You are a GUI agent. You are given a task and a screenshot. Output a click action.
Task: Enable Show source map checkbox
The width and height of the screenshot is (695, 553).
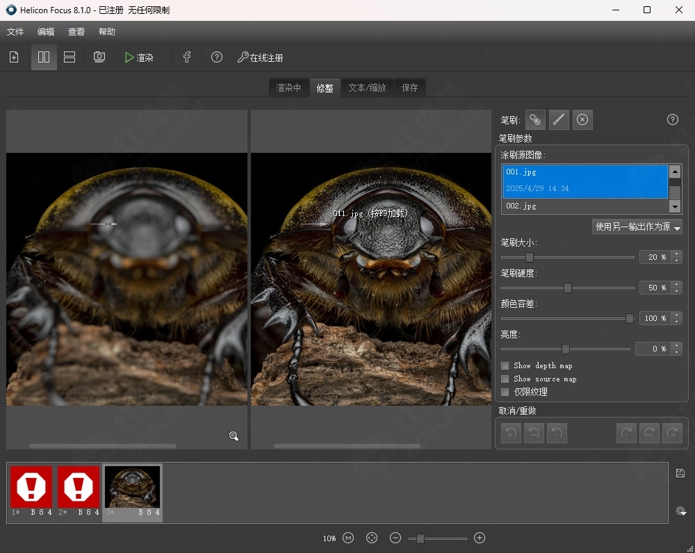click(505, 379)
